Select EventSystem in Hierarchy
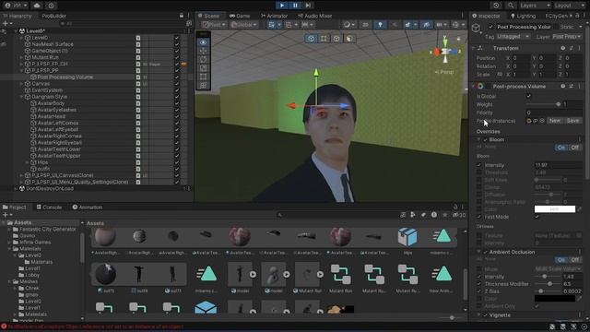The height and width of the screenshot is (332, 590). click(x=47, y=90)
